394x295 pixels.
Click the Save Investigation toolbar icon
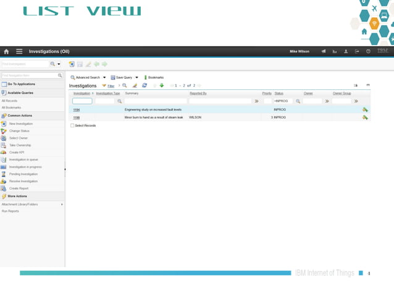click(x=80, y=64)
